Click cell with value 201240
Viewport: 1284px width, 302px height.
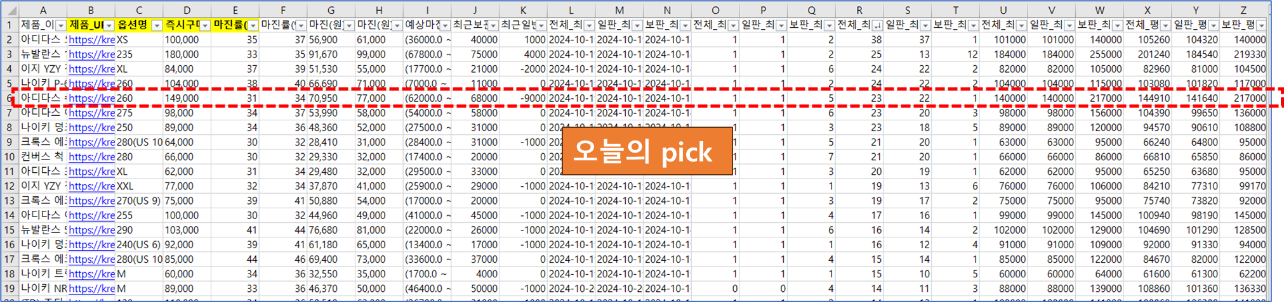coord(1147,54)
